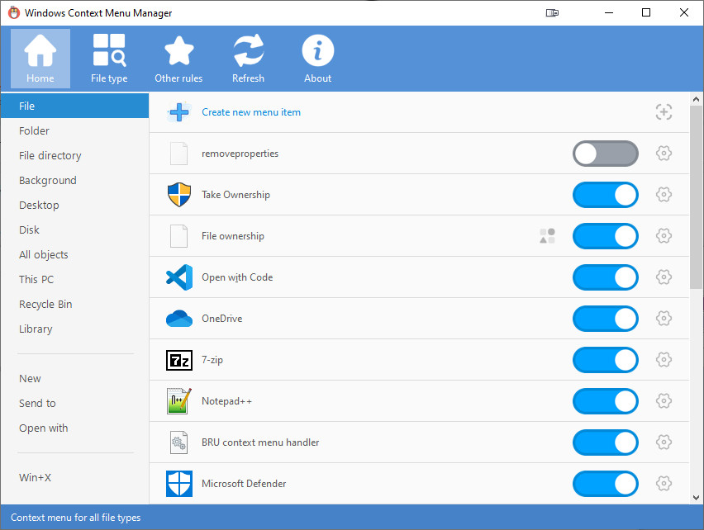Viewport: 704px width, 530px height.
Task: Click the BRU context menu handler label
Action: pos(260,442)
